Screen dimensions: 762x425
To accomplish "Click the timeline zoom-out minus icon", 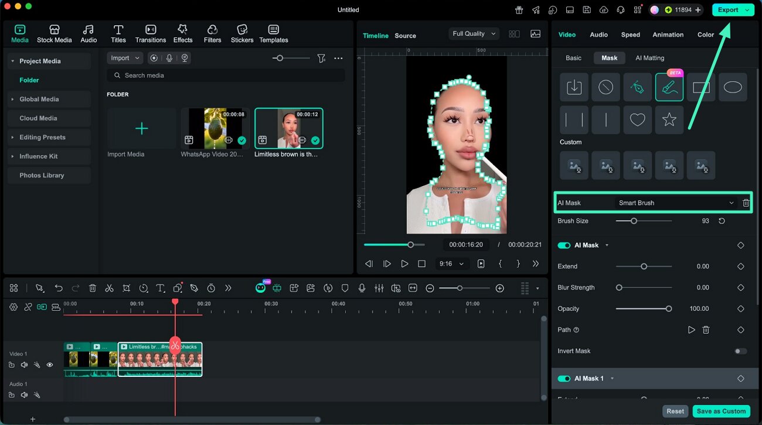I will point(430,288).
